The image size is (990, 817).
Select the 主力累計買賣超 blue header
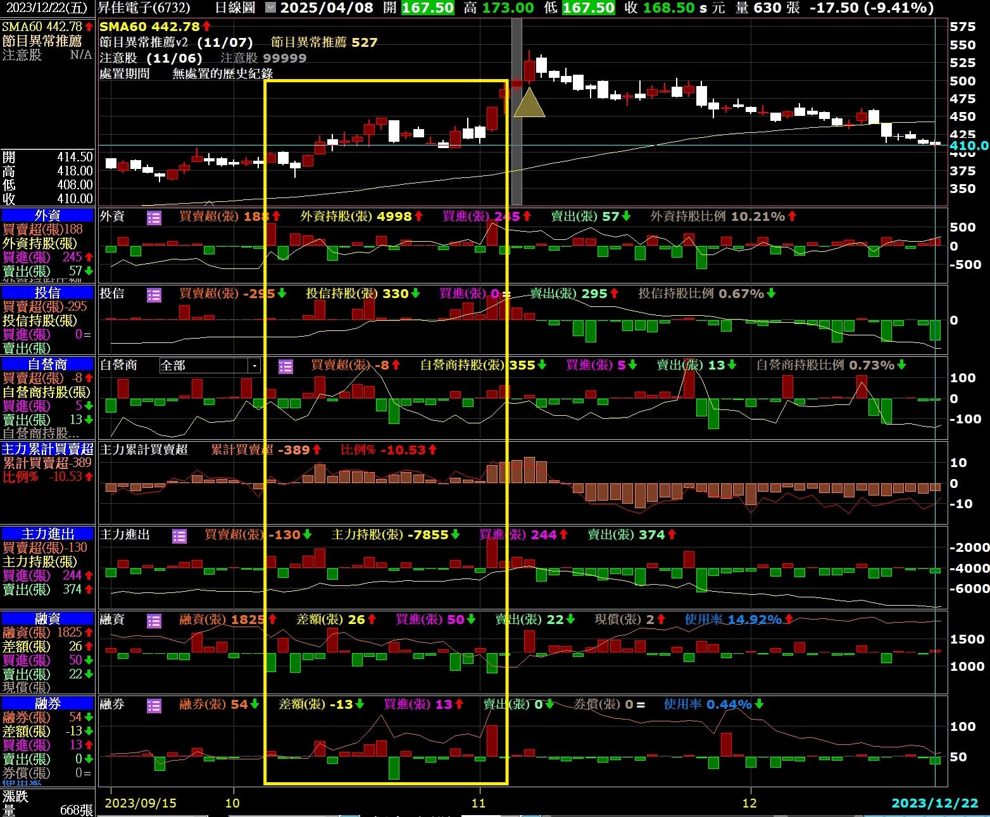click(x=47, y=449)
